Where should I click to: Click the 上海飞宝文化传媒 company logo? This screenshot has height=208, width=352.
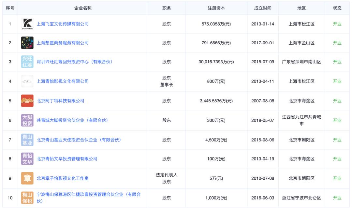[27, 24]
